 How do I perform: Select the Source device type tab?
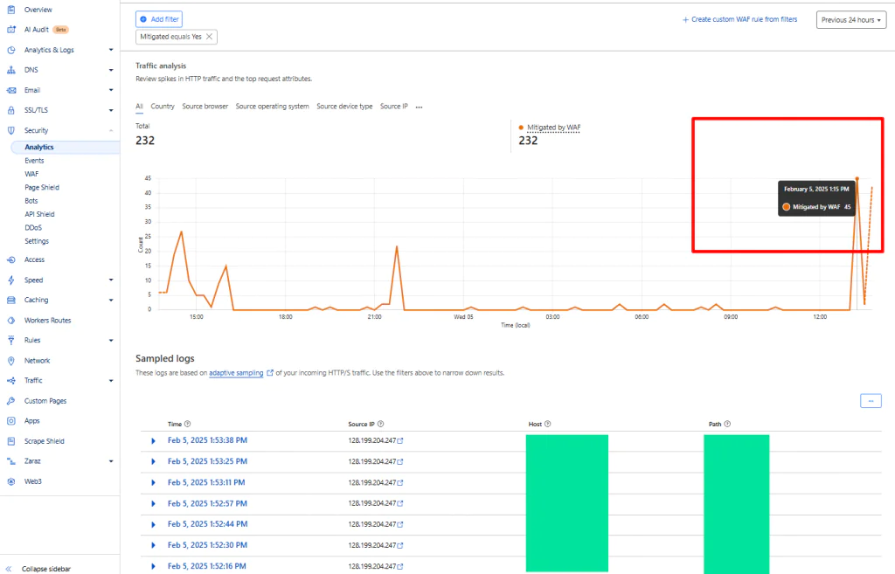[x=344, y=107]
